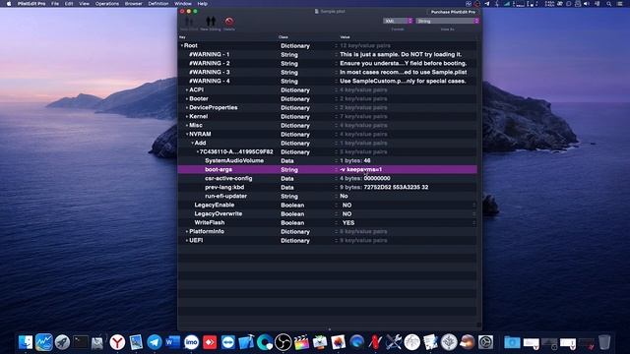Open Terminal from the dock
Image resolution: width=630 pixels, height=354 pixels.
click(x=81, y=342)
